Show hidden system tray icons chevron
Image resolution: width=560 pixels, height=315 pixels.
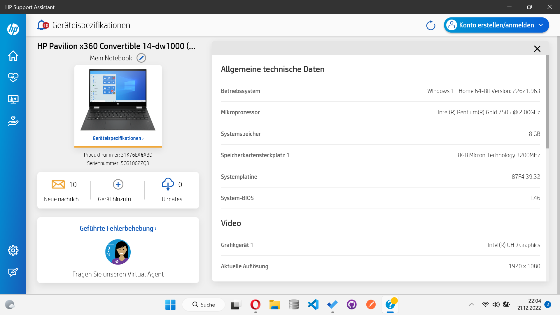[x=471, y=304]
